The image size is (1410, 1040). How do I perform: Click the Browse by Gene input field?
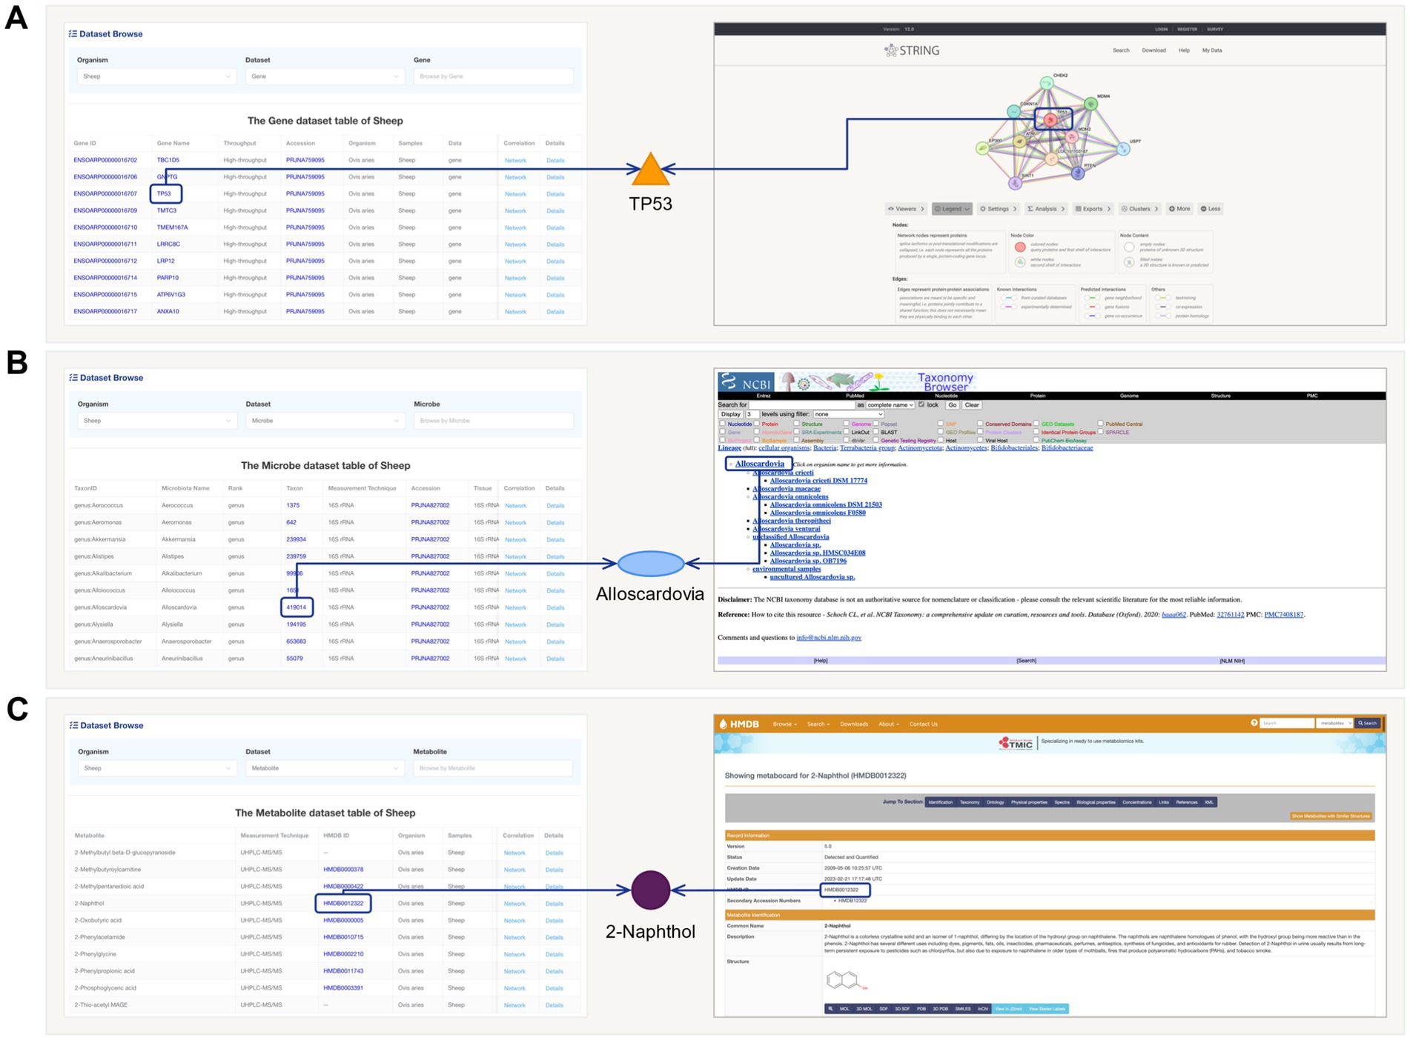[x=493, y=76]
